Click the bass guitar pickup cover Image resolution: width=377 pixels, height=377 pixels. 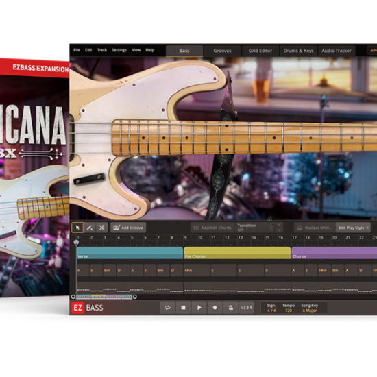click(x=89, y=180)
